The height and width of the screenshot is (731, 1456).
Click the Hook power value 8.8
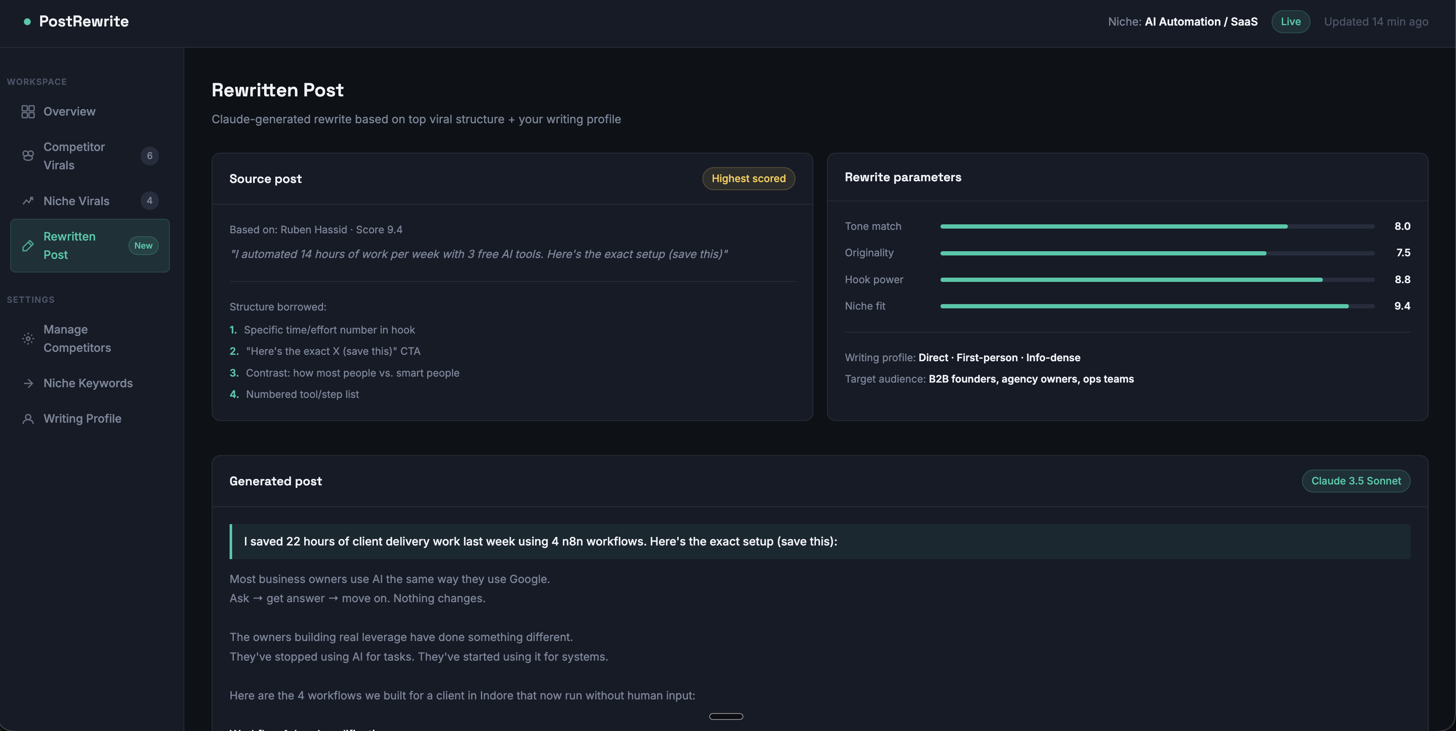point(1402,280)
